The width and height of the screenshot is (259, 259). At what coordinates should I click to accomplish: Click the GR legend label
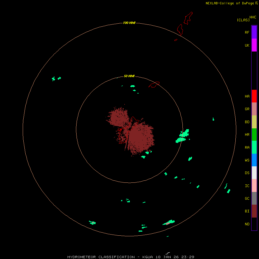(x=247, y=109)
